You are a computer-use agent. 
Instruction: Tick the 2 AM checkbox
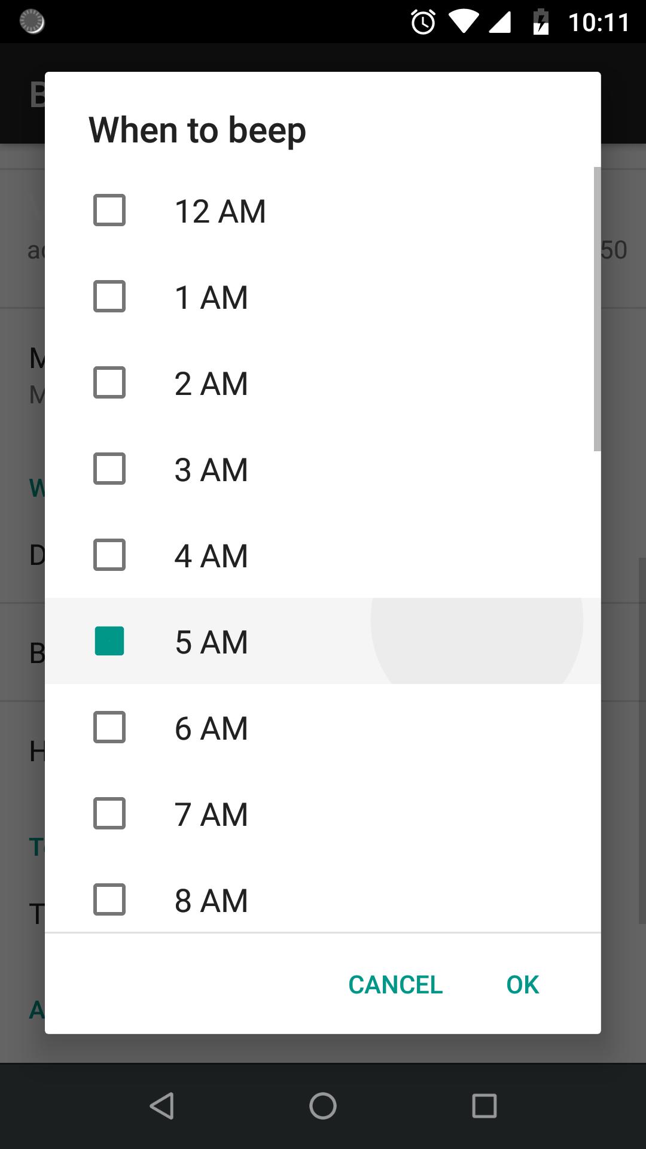(x=109, y=383)
